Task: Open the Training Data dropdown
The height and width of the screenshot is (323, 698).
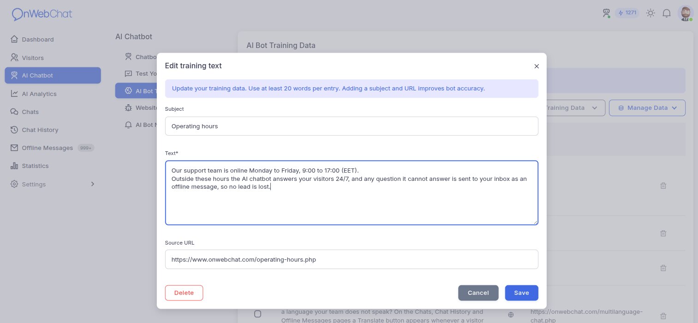Action: click(x=576, y=108)
